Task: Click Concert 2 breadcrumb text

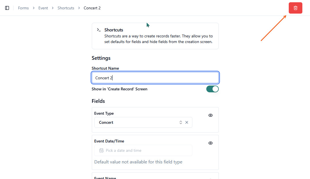Action: 92,8
